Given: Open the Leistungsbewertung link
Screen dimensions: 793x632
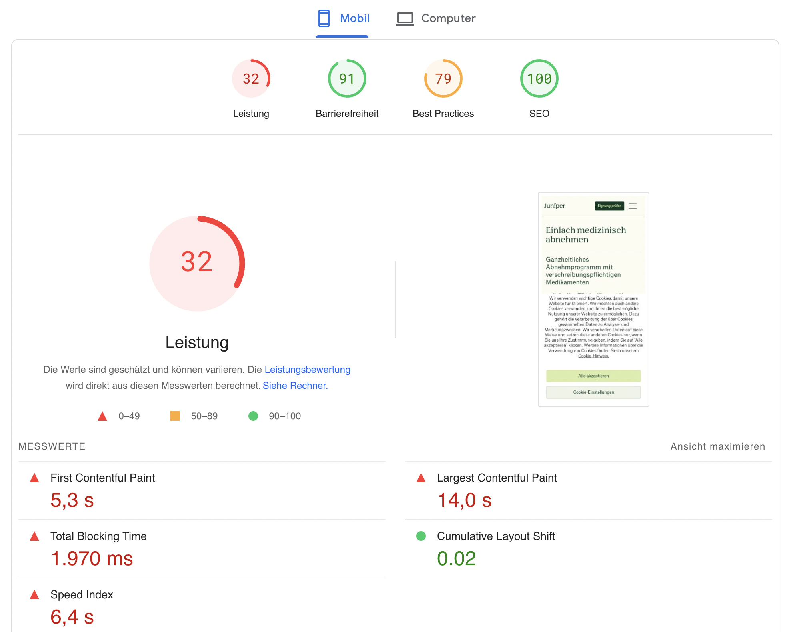Looking at the screenshot, I should [x=307, y=370].
